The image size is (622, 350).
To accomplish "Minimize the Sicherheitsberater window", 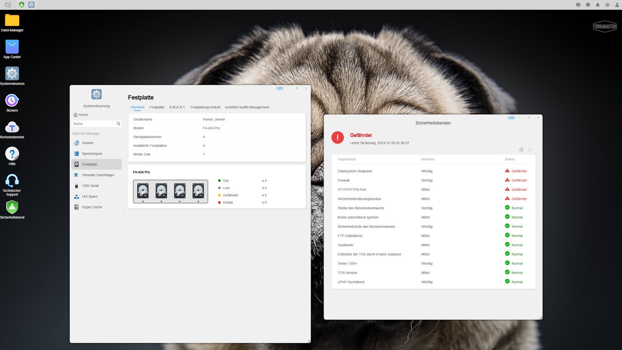I will click(520, 118).
